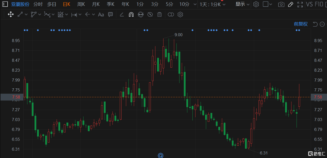Select the 日K daily candlestick tab
This screenshot has width=327, height=158.
tap(67, 4)
